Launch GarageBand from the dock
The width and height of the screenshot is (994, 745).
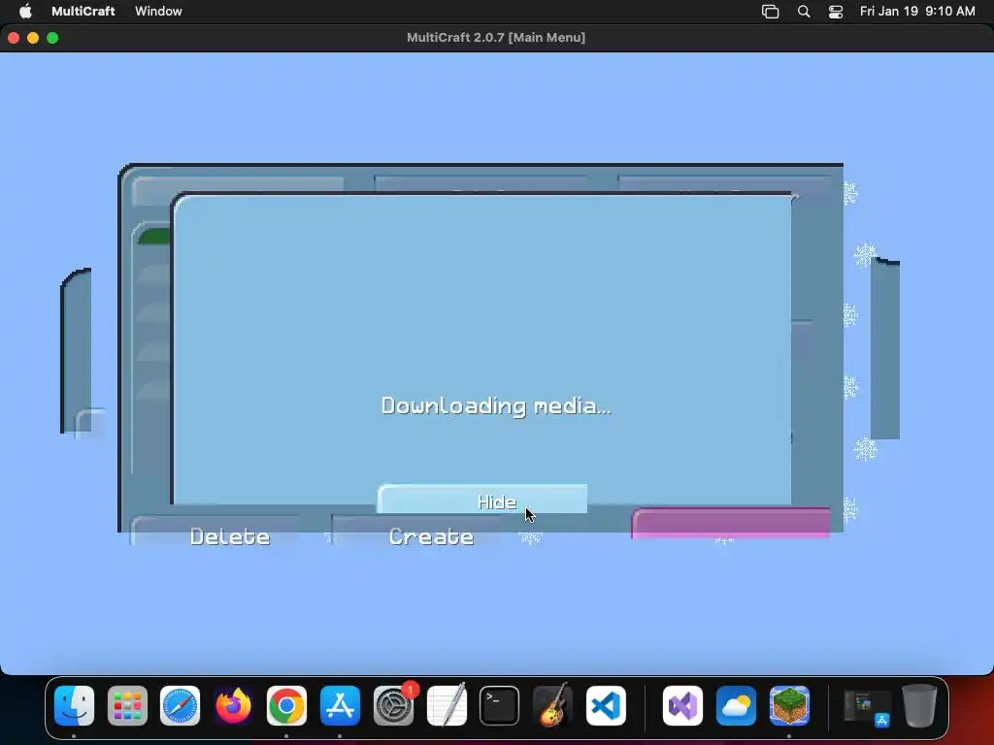(x=552, y=705)
